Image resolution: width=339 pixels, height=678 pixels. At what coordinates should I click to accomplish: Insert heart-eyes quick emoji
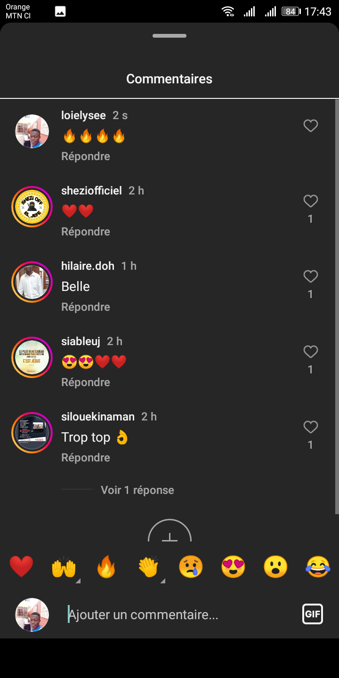point(233,566)
